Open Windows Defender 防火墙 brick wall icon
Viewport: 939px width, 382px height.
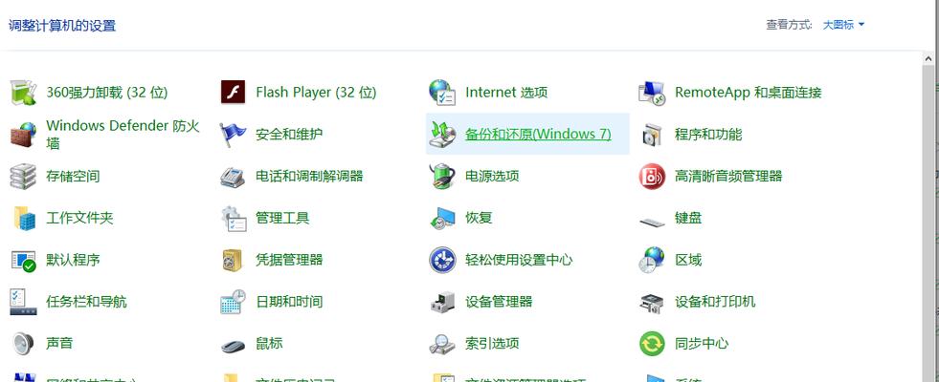click(x=24, y=134)
